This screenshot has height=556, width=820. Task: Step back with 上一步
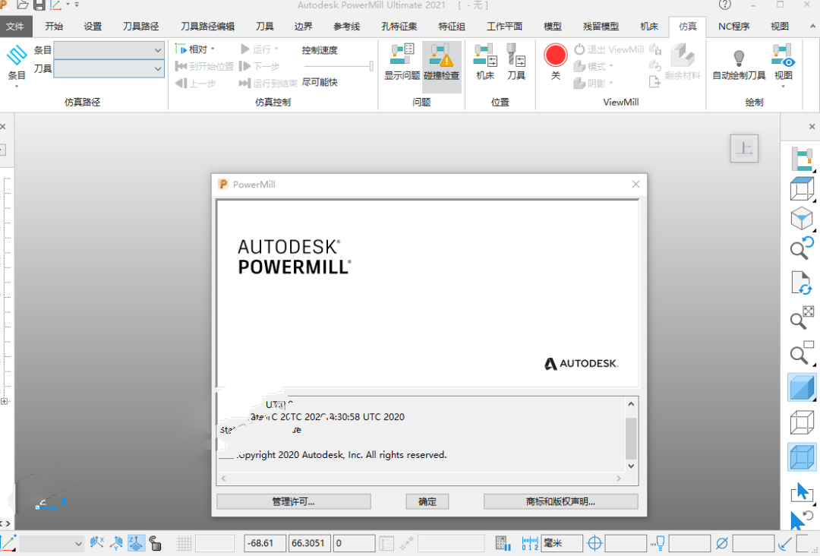click(x=196, y=83)
